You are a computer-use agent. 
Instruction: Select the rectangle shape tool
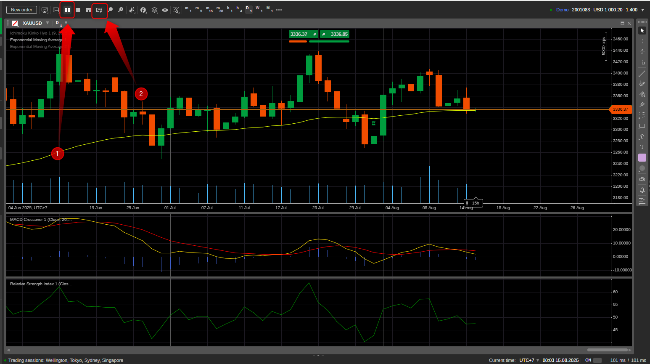point(642,126)
